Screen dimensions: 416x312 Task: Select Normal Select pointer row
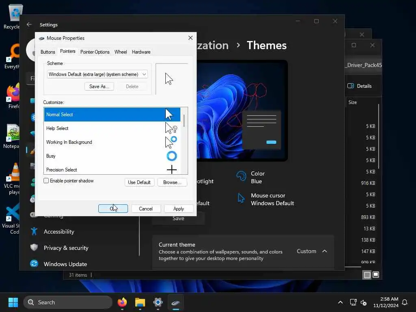click(x=112, y=114)
